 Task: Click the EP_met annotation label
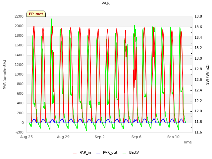[36, 14]
